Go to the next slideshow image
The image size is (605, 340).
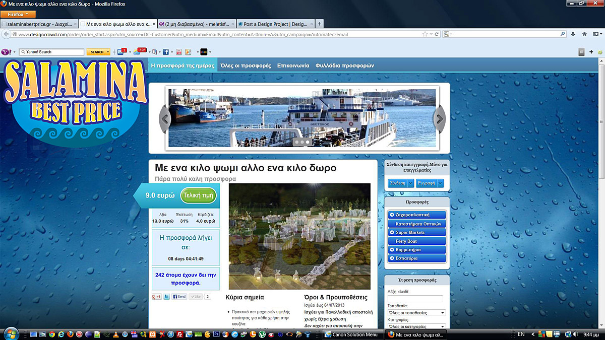tap(439, 119)
